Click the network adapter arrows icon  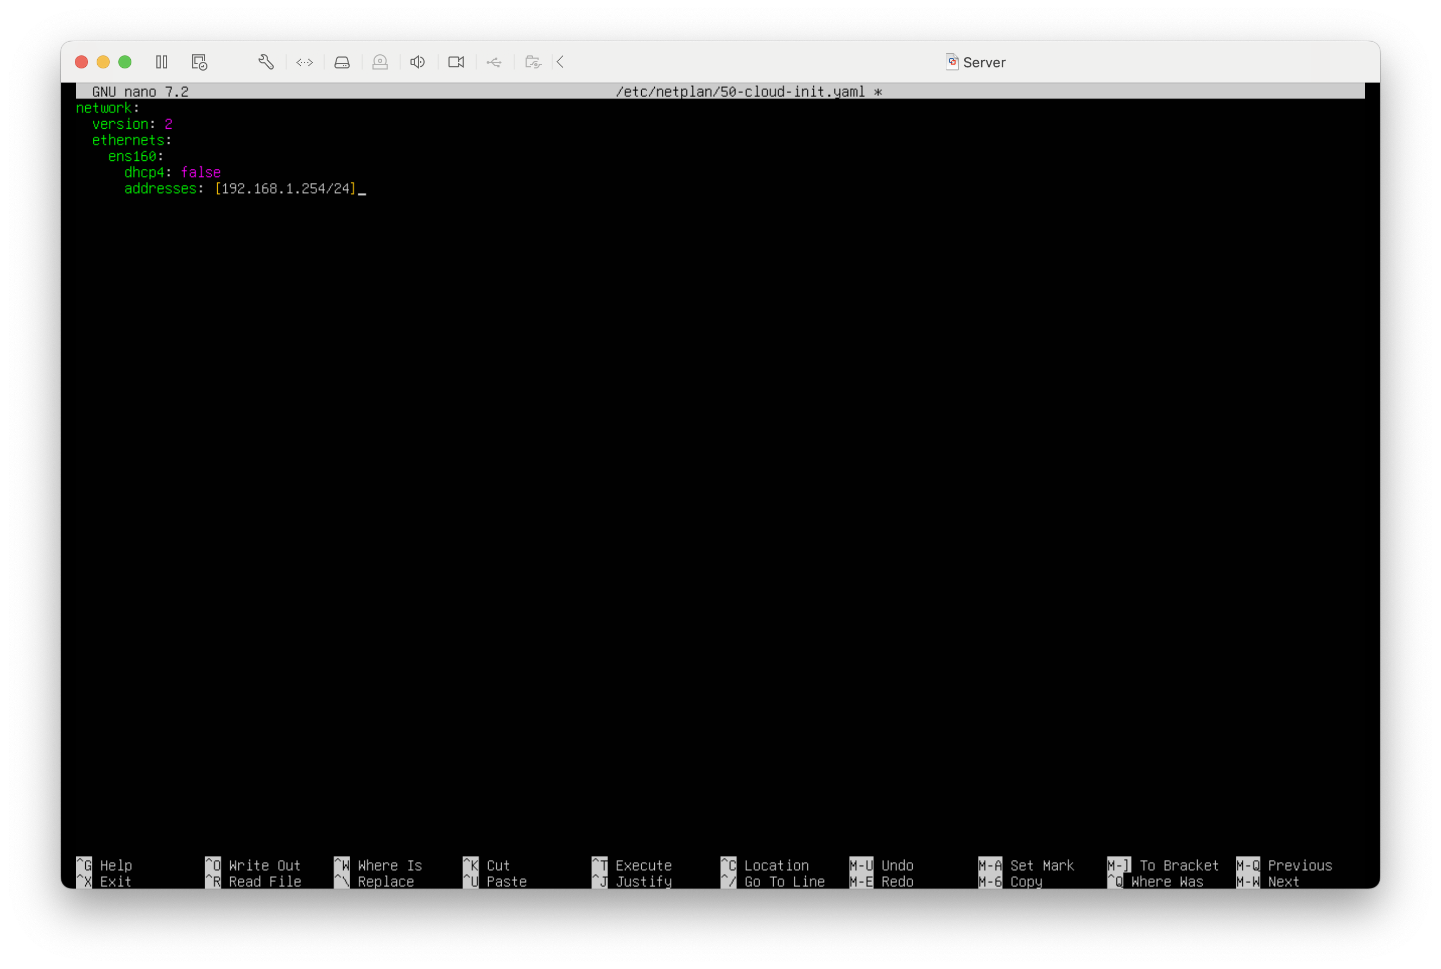point(305,62)
